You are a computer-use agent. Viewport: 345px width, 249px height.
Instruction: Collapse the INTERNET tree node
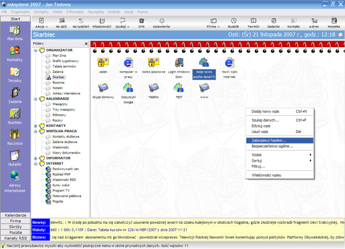(x=35, y=164)
